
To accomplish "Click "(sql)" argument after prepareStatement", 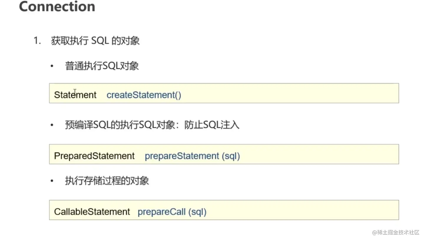I will (x=231, y=156).
